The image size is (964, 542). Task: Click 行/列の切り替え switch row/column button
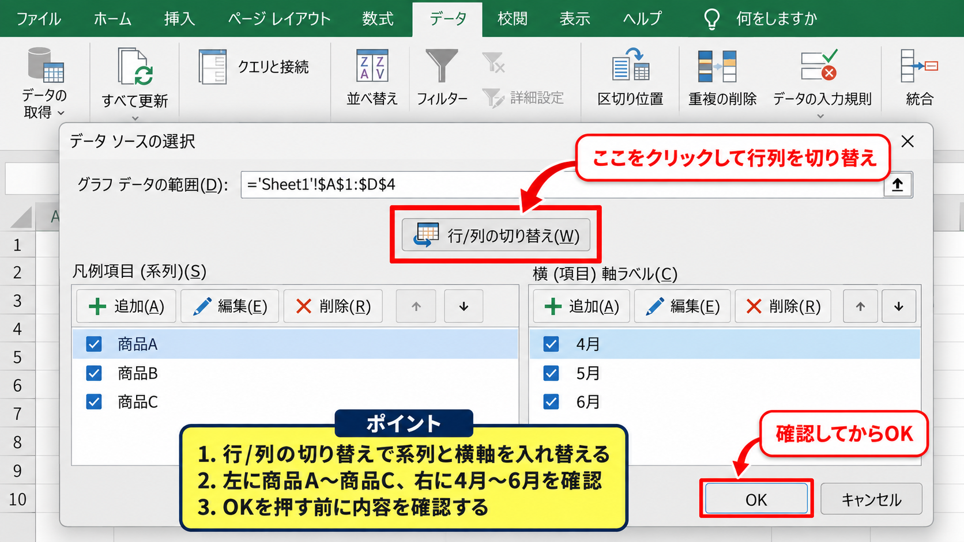496,235
